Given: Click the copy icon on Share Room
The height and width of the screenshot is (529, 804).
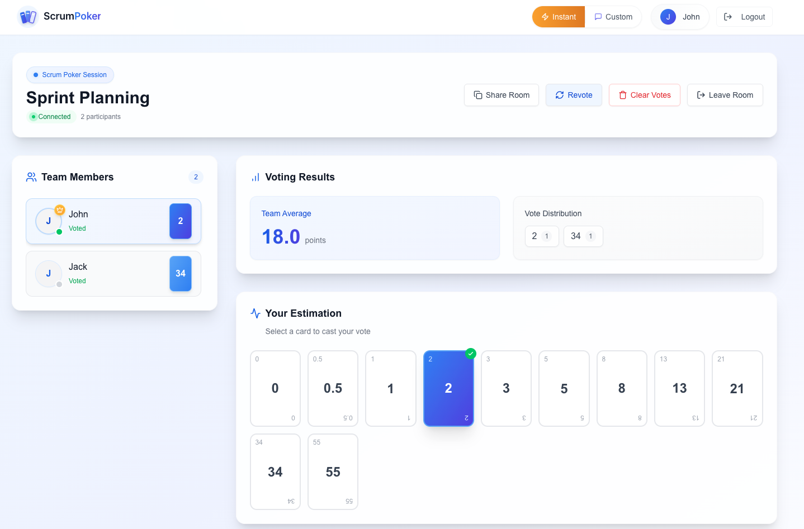Looking at the screenshot, I should click(478, 95).
